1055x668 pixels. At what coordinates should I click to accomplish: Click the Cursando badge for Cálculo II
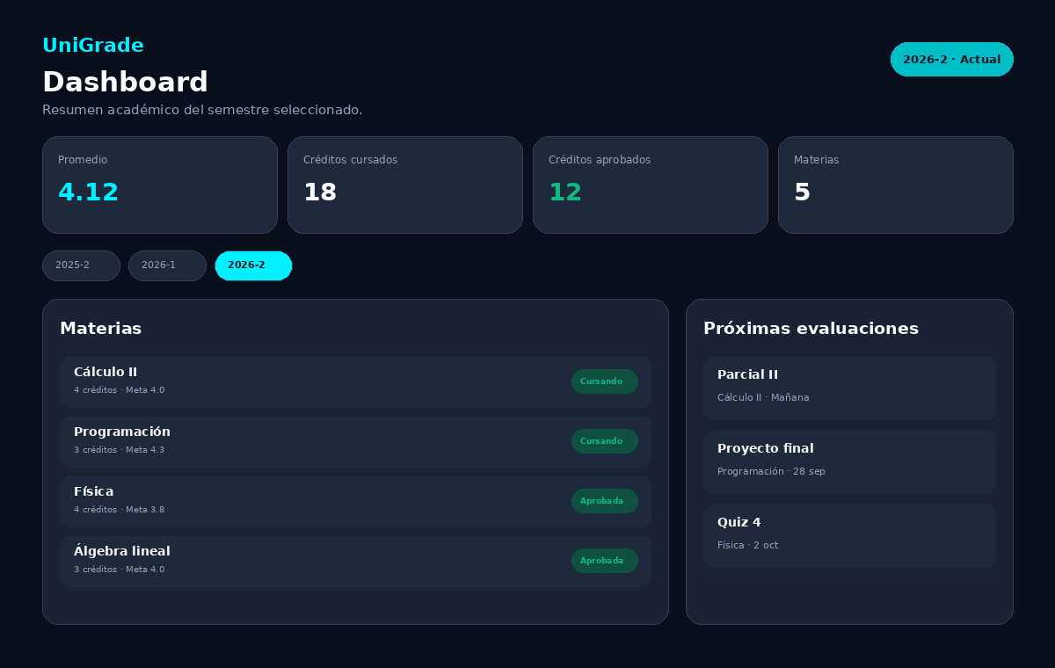[605, 381]
